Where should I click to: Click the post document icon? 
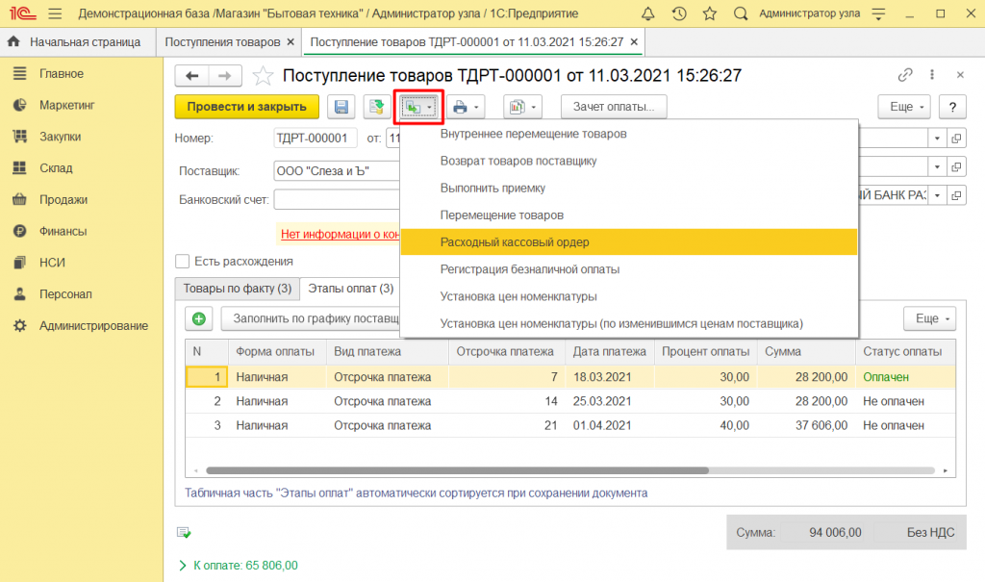pyautogui.click(x=377, y=107)
